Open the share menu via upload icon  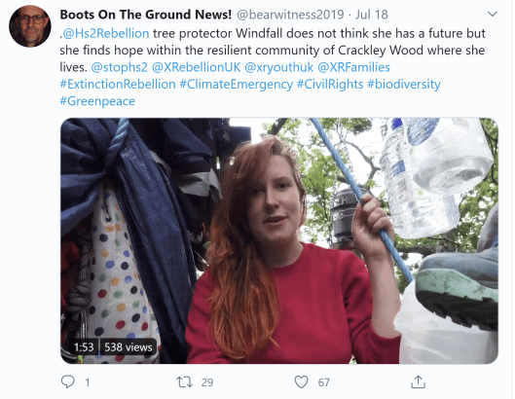point(418,381)
